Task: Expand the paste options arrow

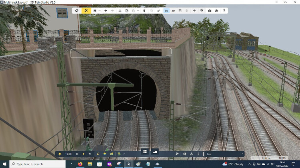Action: pyautogui.click(x=138, y=11)
